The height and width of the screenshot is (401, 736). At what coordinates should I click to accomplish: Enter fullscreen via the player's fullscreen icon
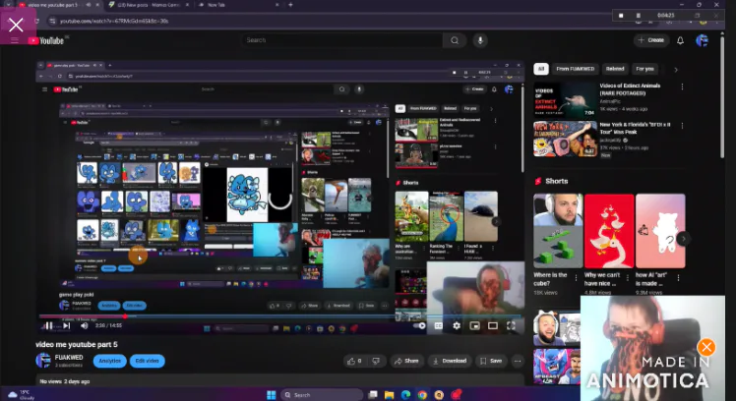(511, 325)
